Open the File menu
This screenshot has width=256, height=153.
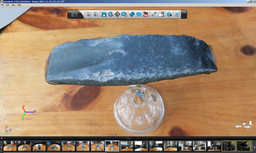[x=2, y=5]
